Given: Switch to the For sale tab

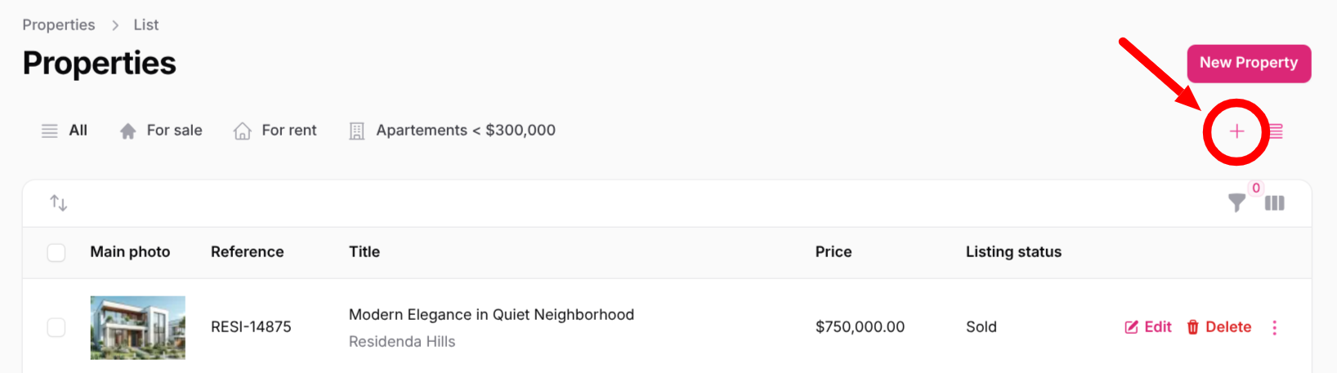Looking at the screenshot, I should (162, 131).
